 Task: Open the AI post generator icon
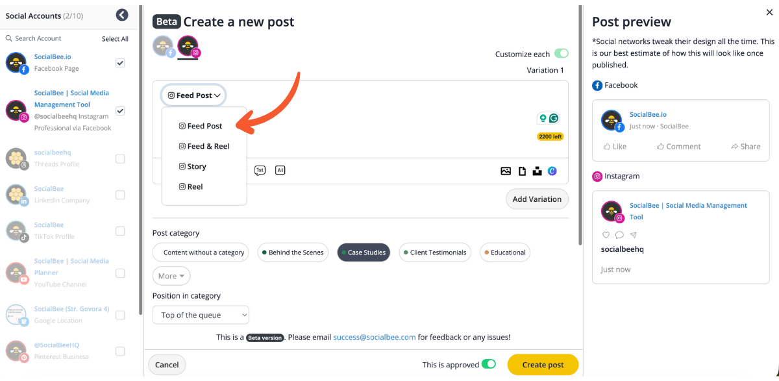pos(280,171)
